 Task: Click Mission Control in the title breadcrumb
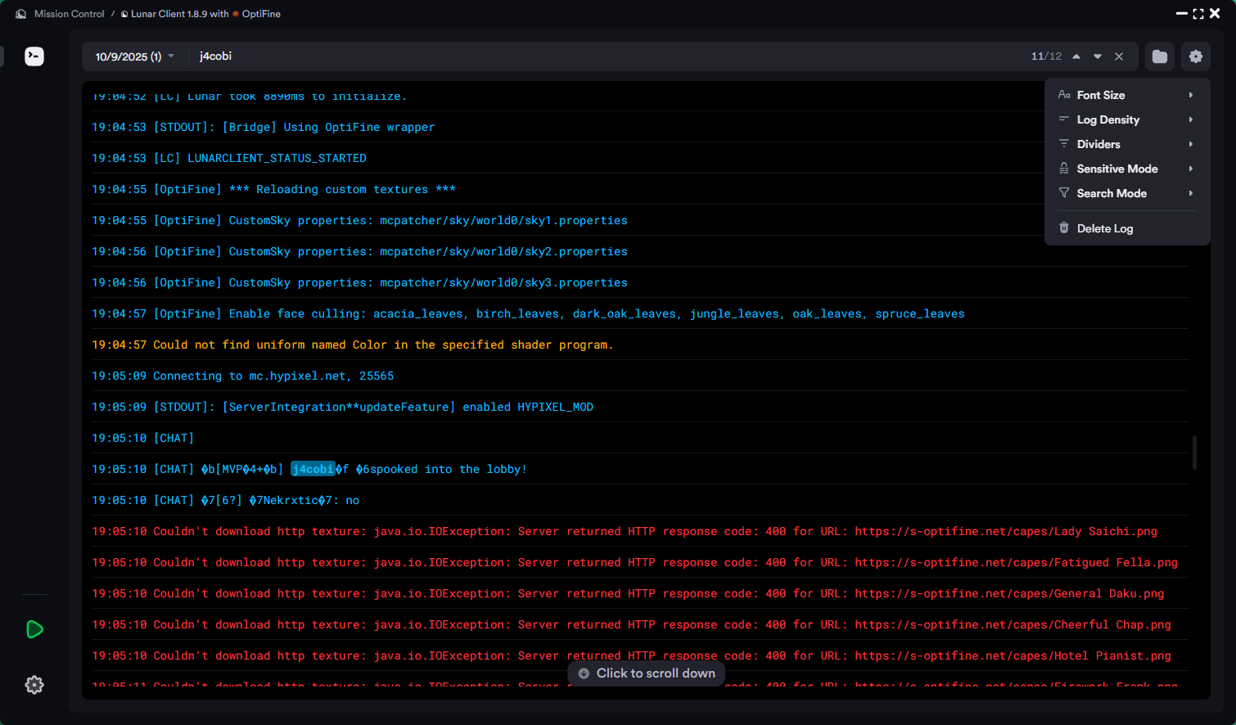(x=69, y=14)
